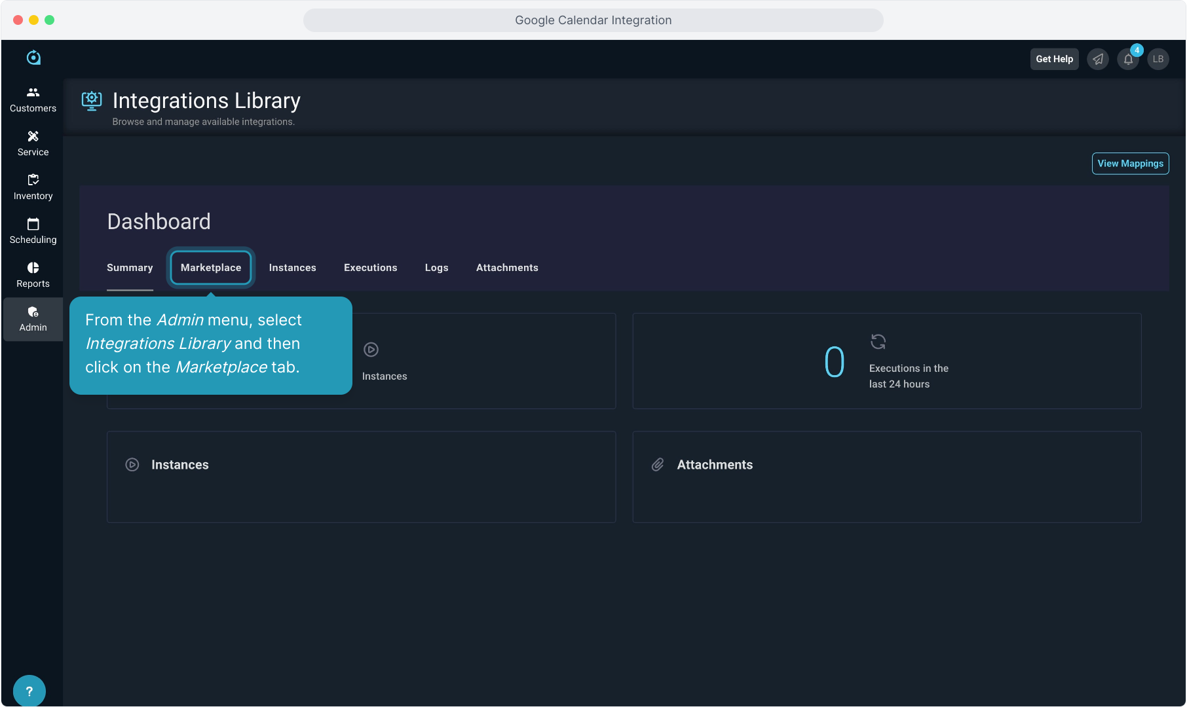This screenshot has height=707, width=1187.
Task: Click the View Mappings button
Action: [1130, 164]
